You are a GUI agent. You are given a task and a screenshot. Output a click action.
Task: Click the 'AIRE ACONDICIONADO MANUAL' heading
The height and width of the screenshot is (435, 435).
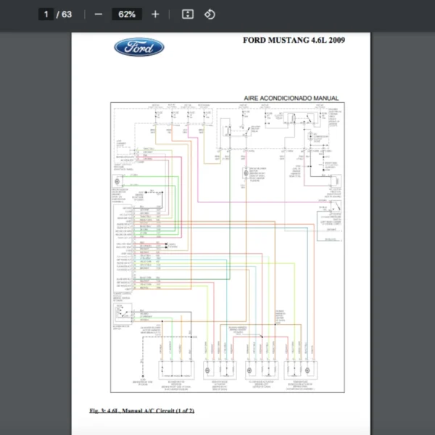(x=291, y=98)
